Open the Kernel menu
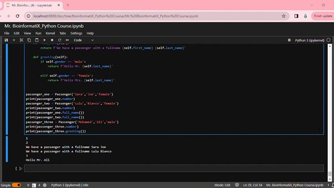 [50, 33]
